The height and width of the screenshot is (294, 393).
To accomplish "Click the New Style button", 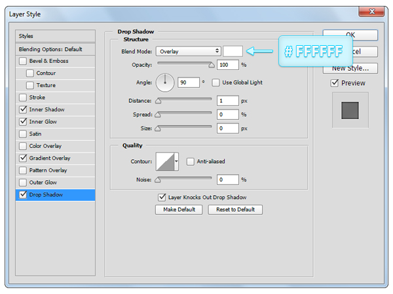I will pyautogui.click(x=350, y=68).
